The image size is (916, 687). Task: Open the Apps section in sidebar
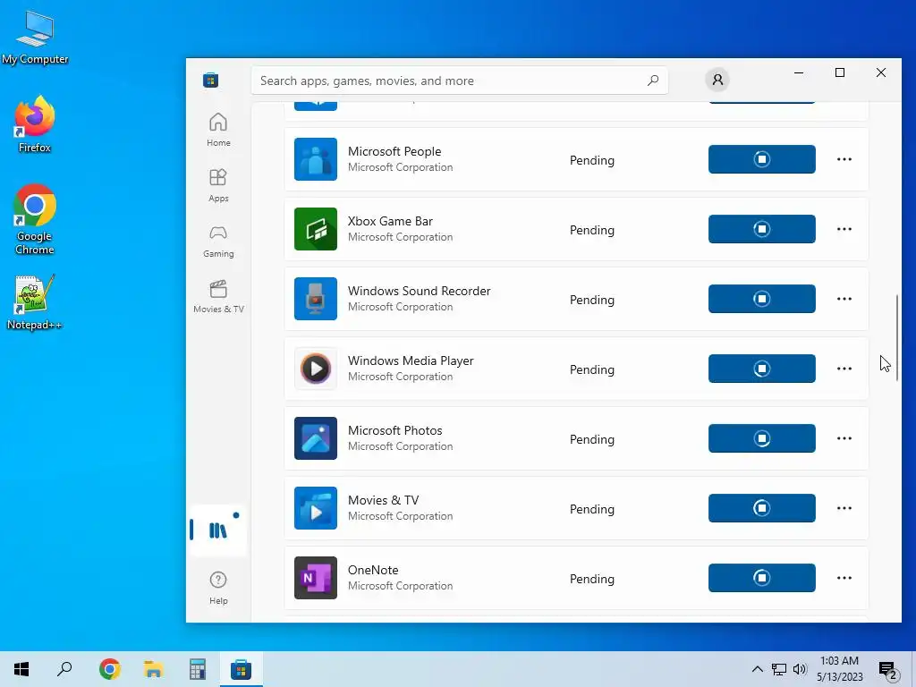218,185
